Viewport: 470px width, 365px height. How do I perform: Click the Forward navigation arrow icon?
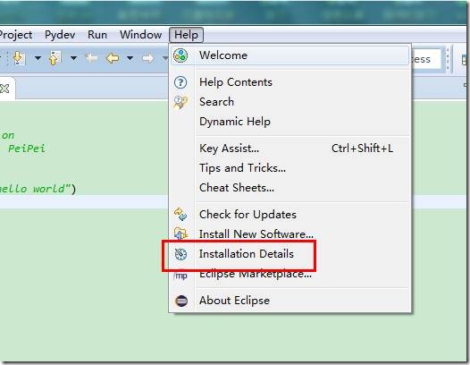(147, 58)
